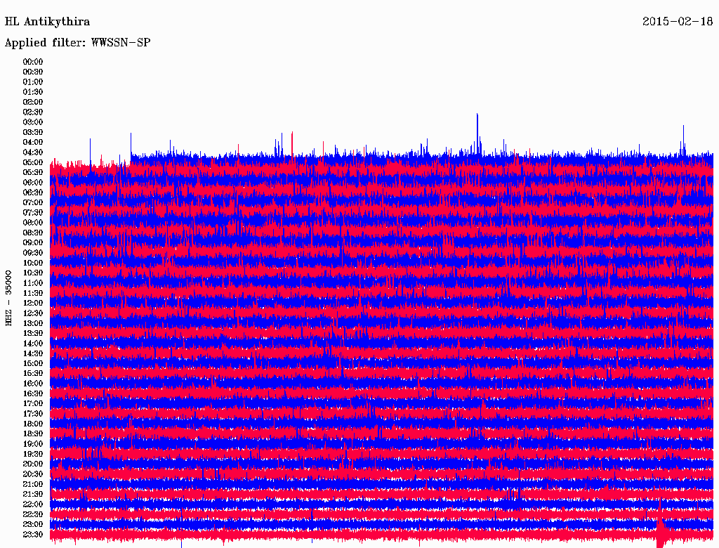This screenshot has width=719, height=548.
Task: Click the 23:30 time label
Action: pos(33,534)
